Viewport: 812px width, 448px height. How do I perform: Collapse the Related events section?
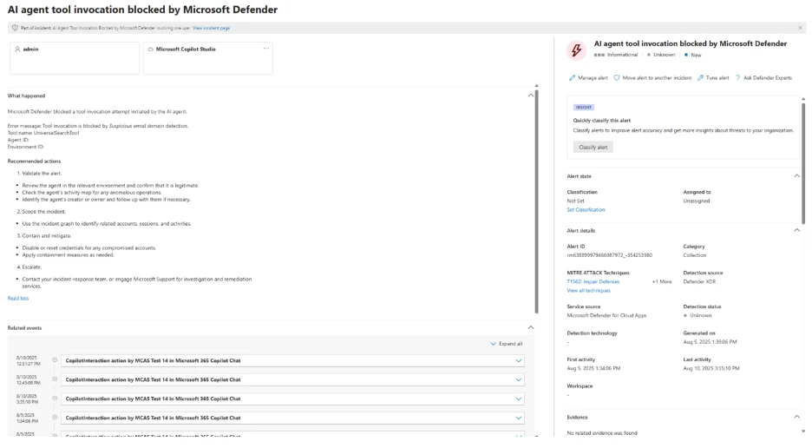(x=531, y=327)
